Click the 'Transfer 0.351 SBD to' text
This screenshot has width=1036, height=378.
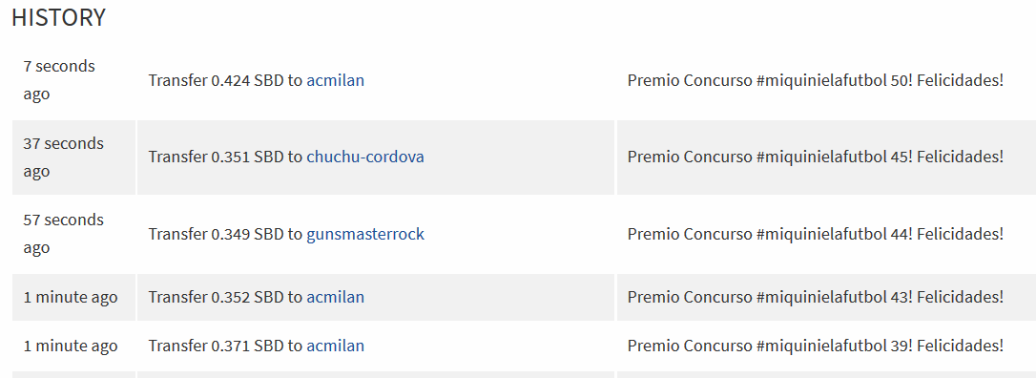(225, 157)
